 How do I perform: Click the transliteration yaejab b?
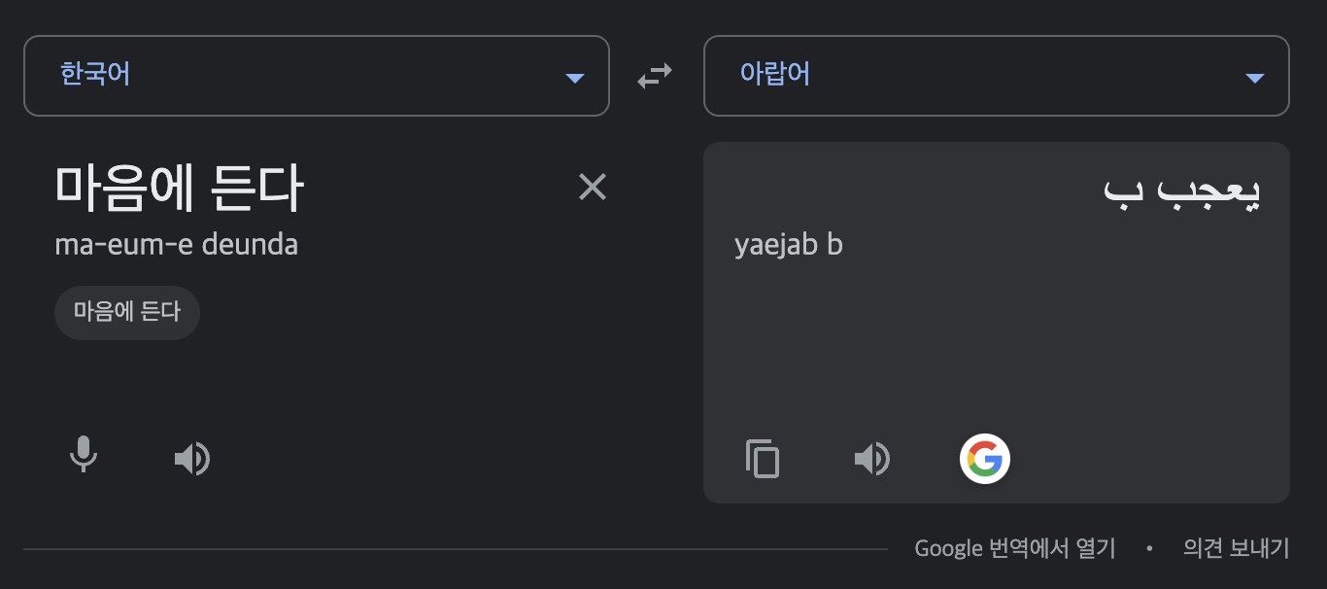[x=789, y=245]
